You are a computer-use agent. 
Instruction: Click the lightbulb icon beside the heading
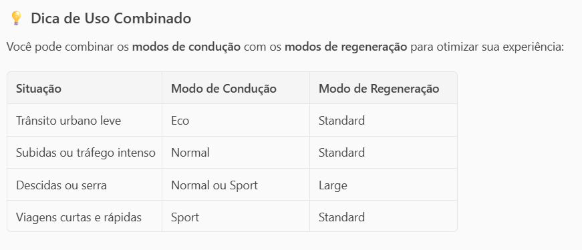pyautogui.click(x=16, y=18)
